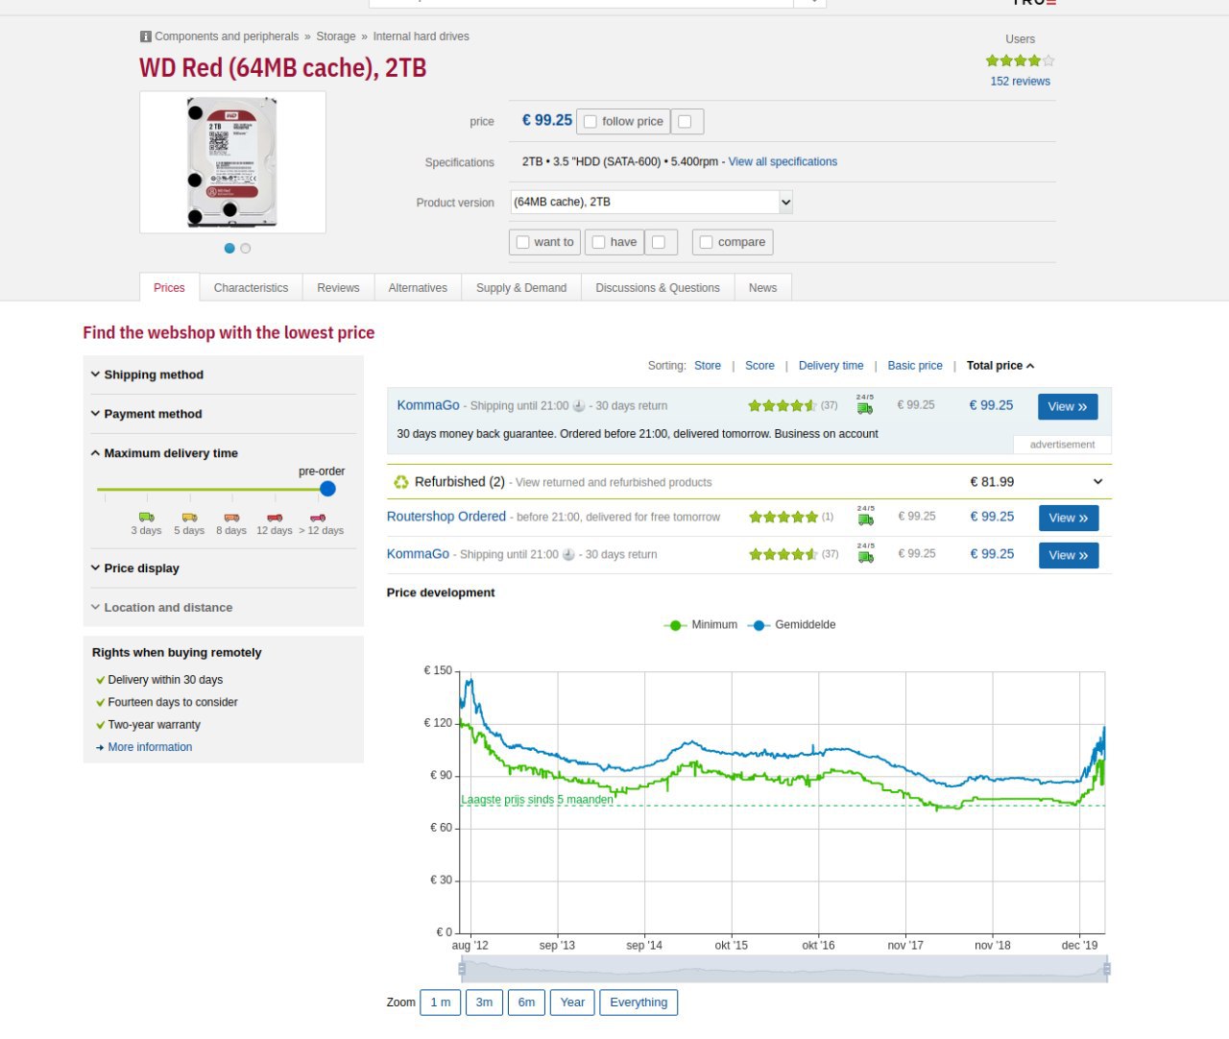Expand the Refurbished row chevron
Viewport: 1229px width, 1039px height.
point(1097,482)
